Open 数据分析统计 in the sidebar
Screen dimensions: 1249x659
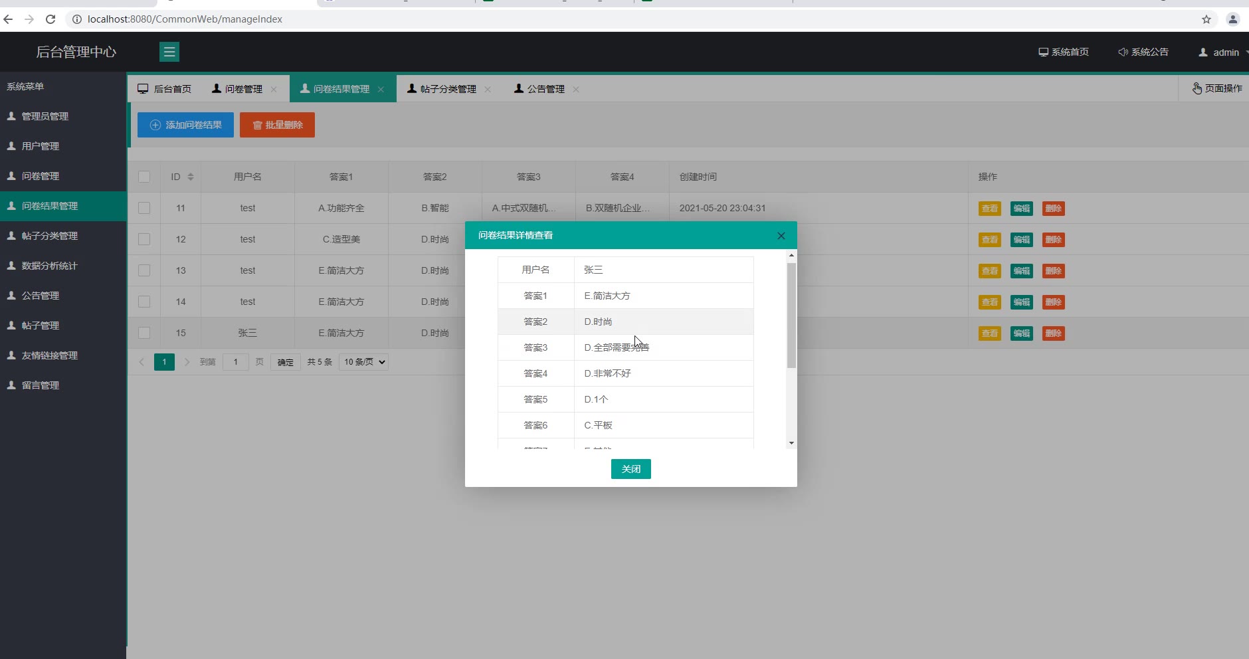pyautogui.click(x=49, y=266)
